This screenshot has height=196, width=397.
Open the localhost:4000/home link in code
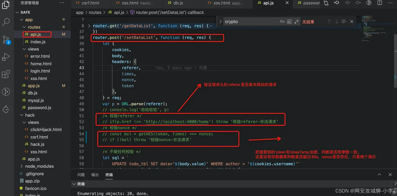click(x=177, y=122)
